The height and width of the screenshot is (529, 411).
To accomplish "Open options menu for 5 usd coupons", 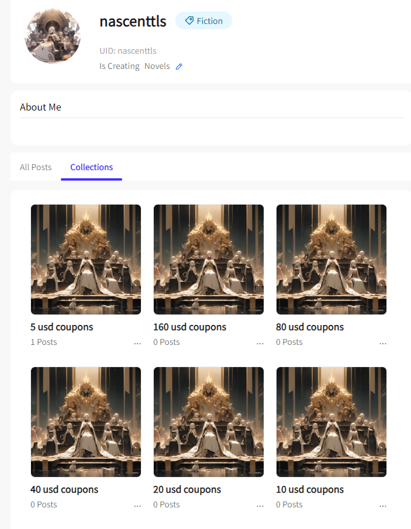I will [137, 344].
